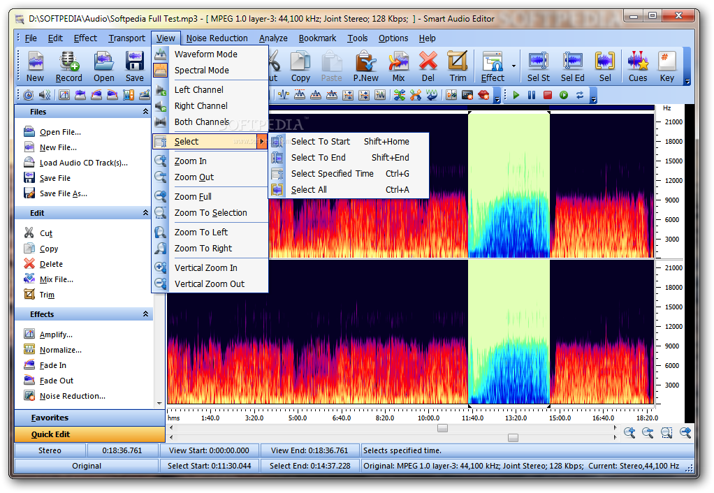Click the Sel St toolbar icon
The height and width of the screenshot is (493, 714).
click(x=538, y=66)
